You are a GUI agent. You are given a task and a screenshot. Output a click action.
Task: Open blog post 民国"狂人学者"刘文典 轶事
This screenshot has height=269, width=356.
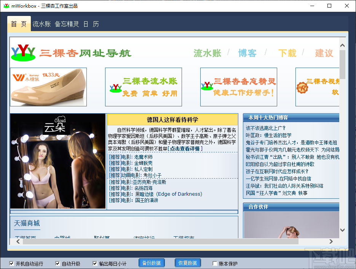click(276, 193)
